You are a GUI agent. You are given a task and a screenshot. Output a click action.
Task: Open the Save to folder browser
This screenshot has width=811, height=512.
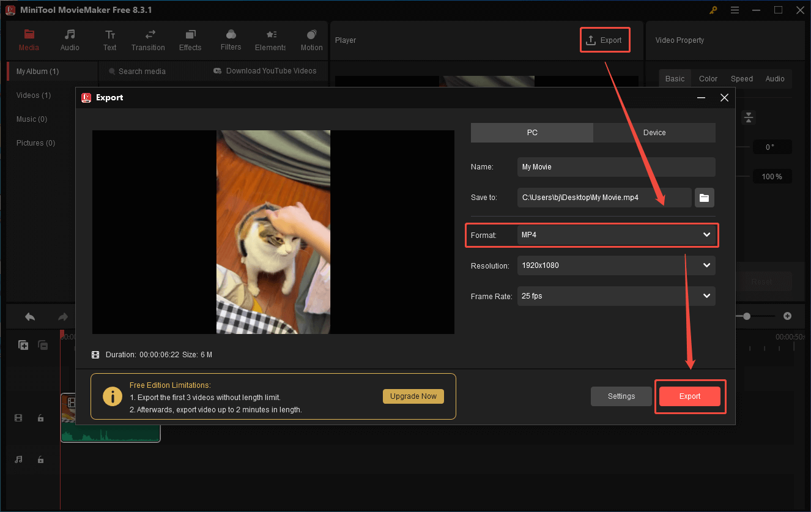704,197
